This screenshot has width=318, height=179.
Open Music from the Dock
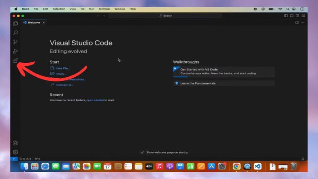pyautogui.click(x=159, y=166)
